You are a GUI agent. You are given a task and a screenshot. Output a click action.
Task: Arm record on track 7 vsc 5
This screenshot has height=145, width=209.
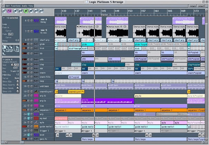pyautogui.click(x=32, y=31)
